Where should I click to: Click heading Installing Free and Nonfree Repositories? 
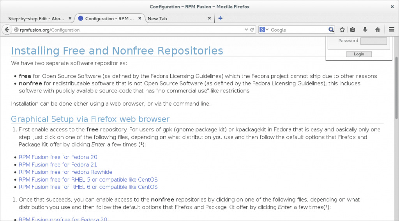coord(117,51)
